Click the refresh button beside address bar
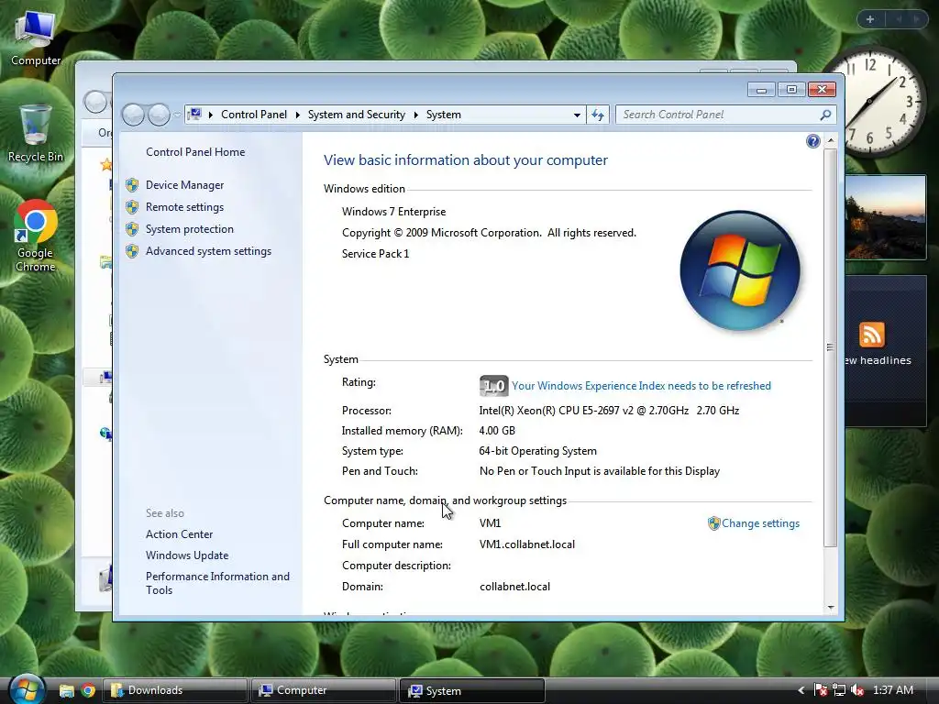This screenshot has width=939, height=704. pos(598,115)
